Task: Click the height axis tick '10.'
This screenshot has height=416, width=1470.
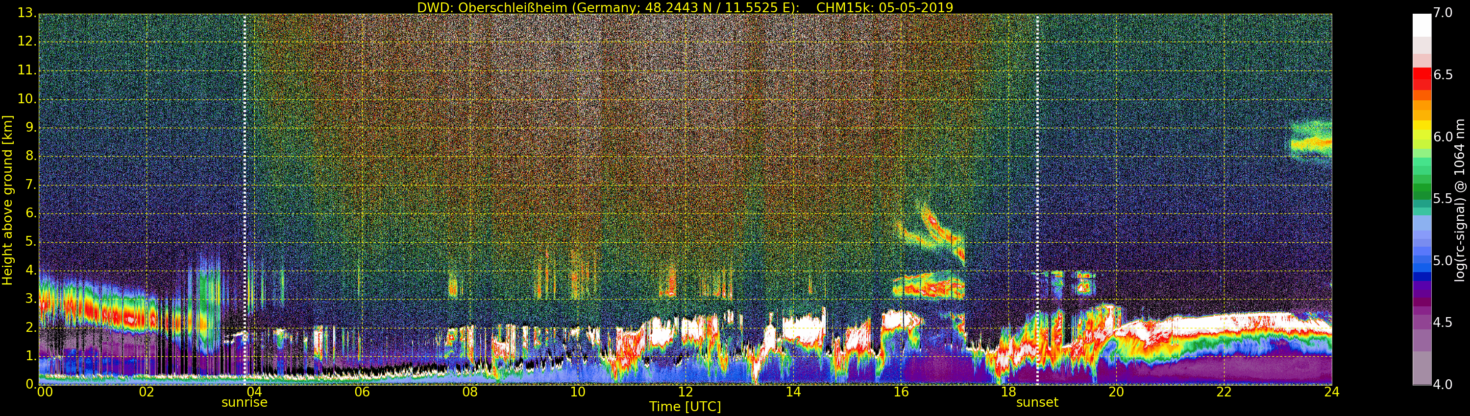Action: pos(27,98)
